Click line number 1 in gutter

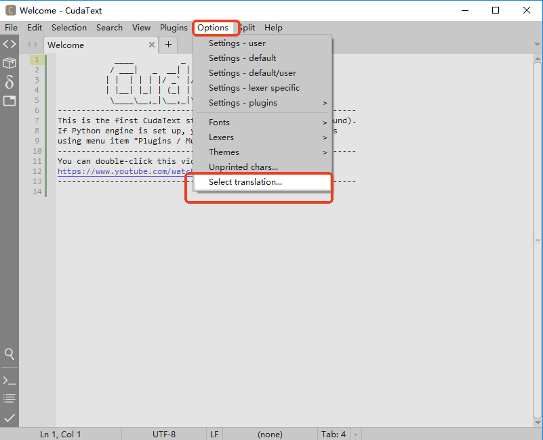click(37, 60)
